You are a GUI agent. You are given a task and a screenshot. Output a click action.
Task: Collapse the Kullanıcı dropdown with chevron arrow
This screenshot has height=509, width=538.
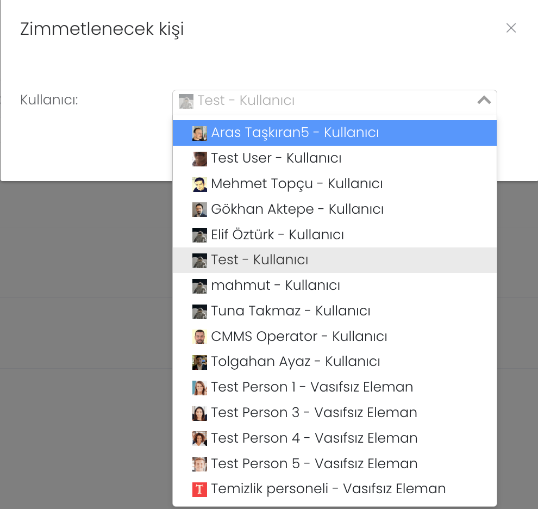click(484, 101)
